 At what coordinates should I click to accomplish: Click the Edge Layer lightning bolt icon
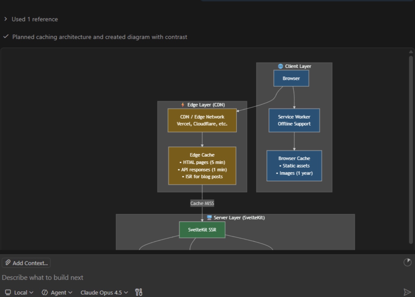click(x=183, y=105)
